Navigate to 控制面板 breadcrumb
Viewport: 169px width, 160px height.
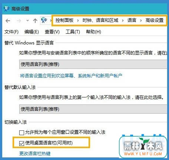(x=64, y=20)
